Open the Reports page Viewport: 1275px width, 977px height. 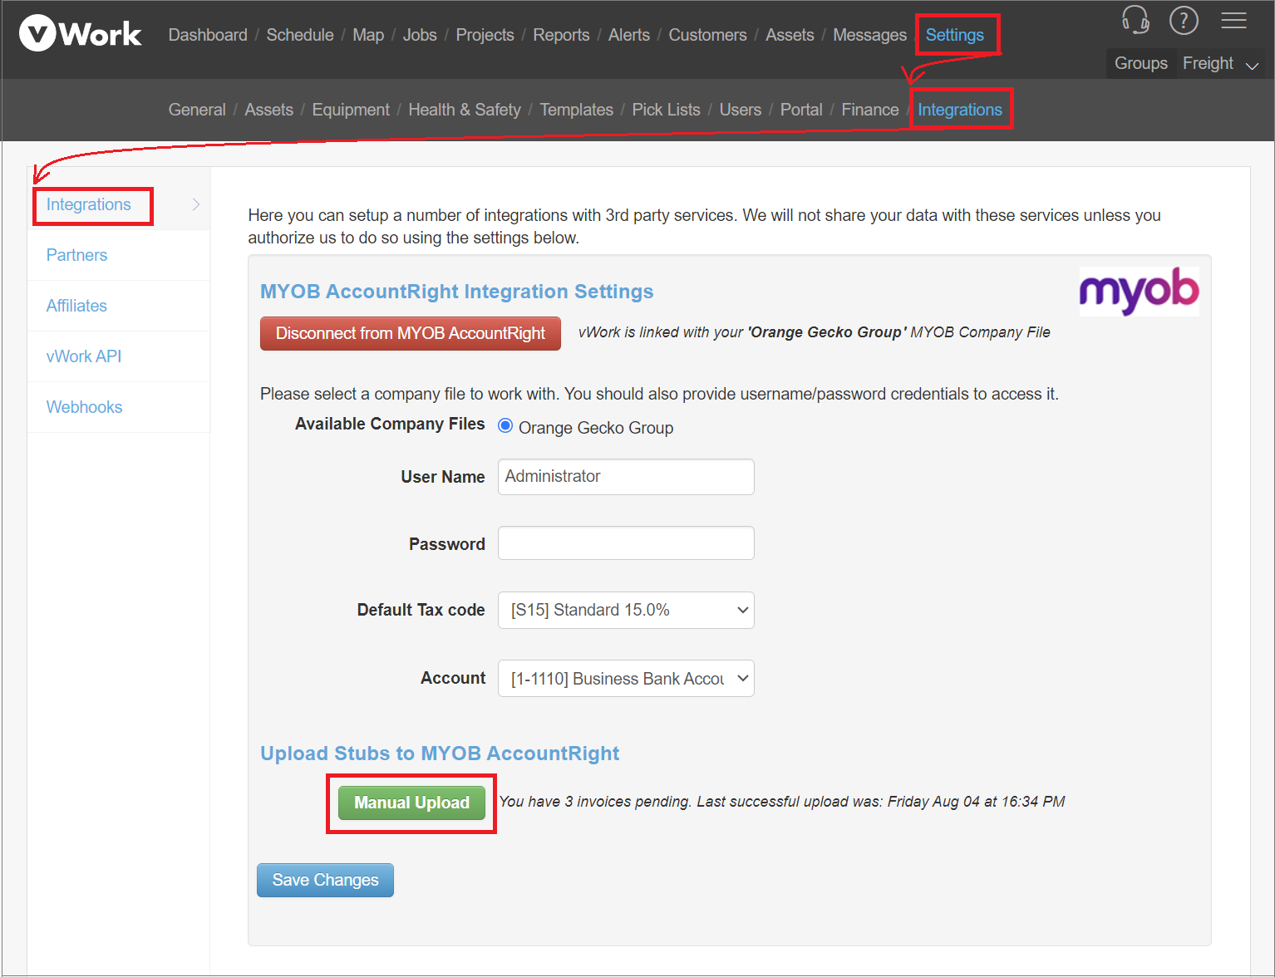(x=561, y=35)
